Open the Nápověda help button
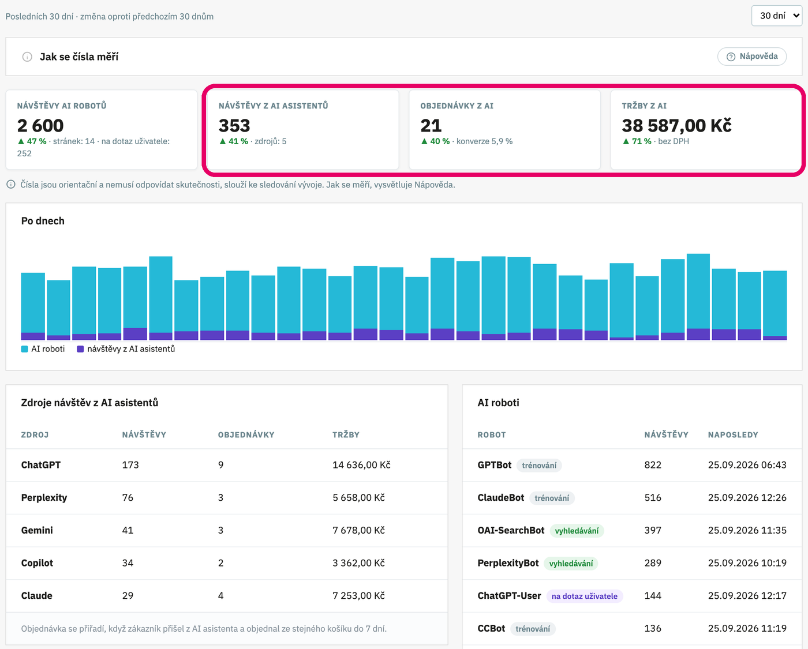The width and height of the screenshot is (808, 649). coord(752,57)
